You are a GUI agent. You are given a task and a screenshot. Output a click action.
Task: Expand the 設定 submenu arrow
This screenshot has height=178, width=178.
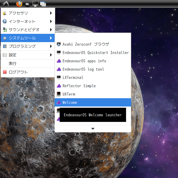pyautogui.click(x=51, y=55)
